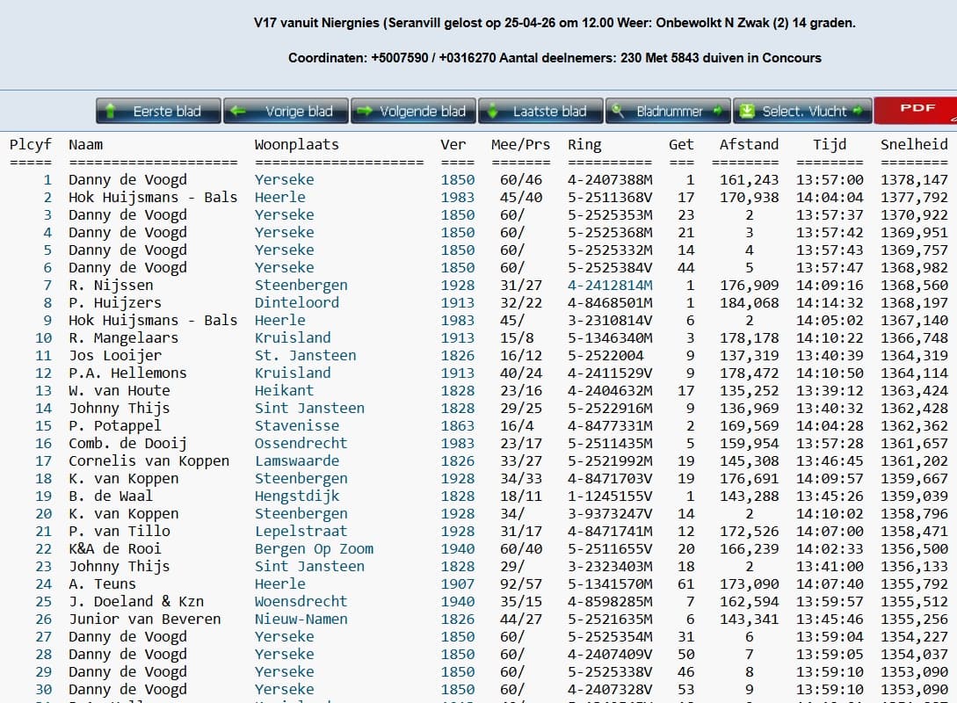Select Nieuw-Namen for Junior van Beveren
This screenshot has width=957, height=703.
(301, 619)
